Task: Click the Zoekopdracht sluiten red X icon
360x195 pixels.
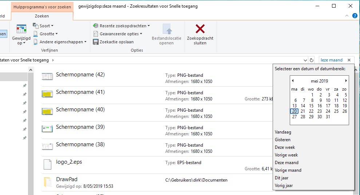Action: click(200, 29)
